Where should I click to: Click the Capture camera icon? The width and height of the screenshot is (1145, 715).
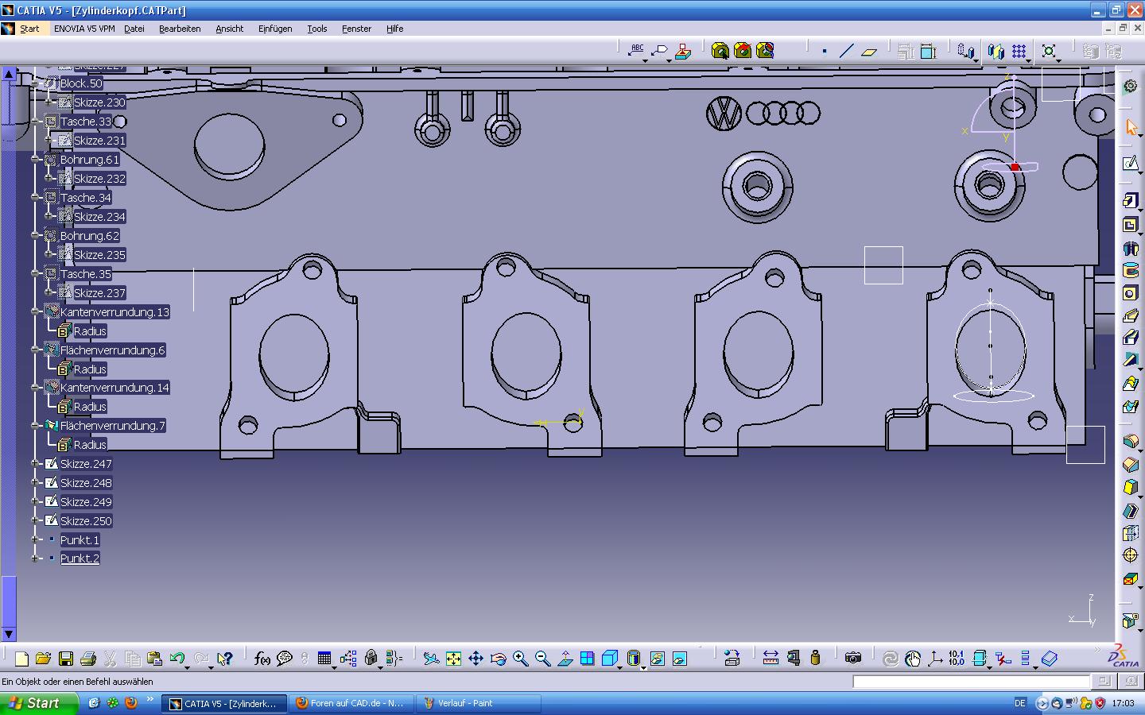tap(852, 659)
